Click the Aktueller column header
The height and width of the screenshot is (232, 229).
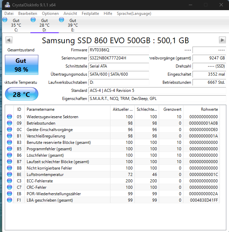[122, 109]
